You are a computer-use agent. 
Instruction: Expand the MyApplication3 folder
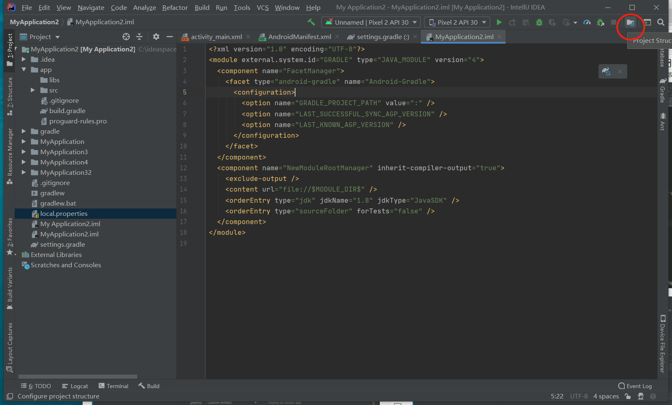pos(24,152)
